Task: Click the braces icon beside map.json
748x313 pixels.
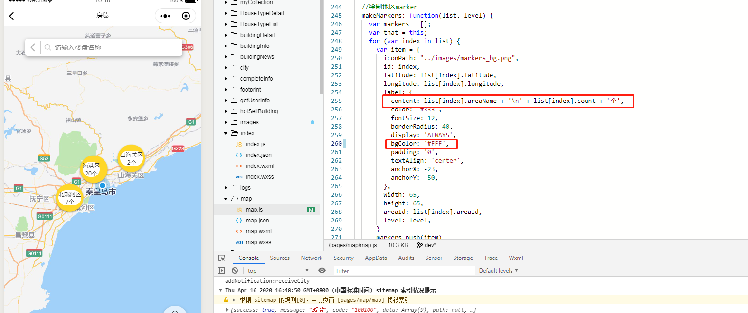Action: [x=239, y=221]
